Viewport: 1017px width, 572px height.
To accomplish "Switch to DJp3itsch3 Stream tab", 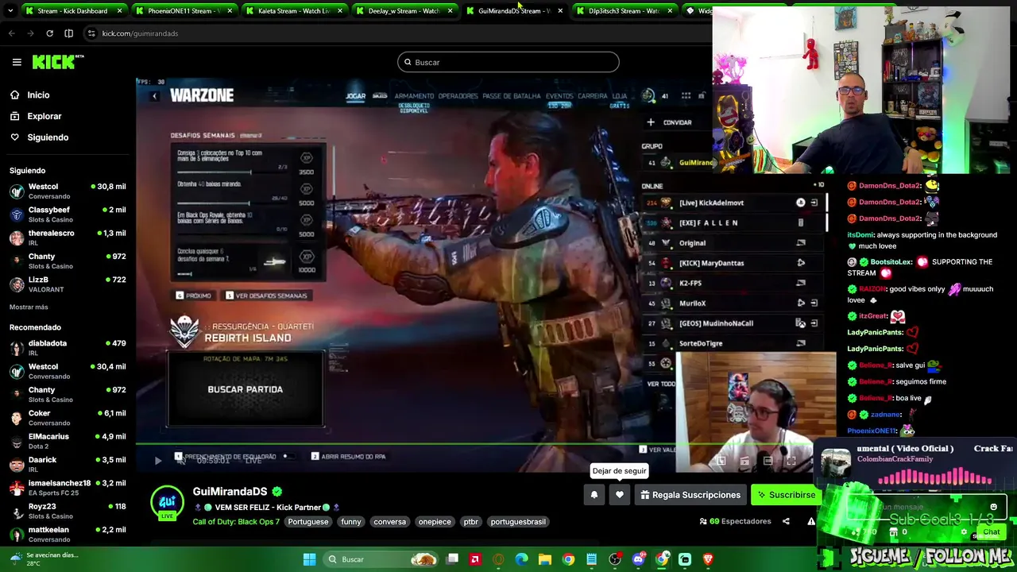I will click(x=624, y=11).
